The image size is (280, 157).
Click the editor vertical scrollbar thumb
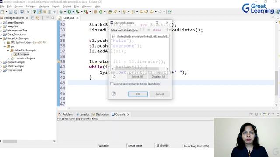pyautogui.click(x=276, y=83)
